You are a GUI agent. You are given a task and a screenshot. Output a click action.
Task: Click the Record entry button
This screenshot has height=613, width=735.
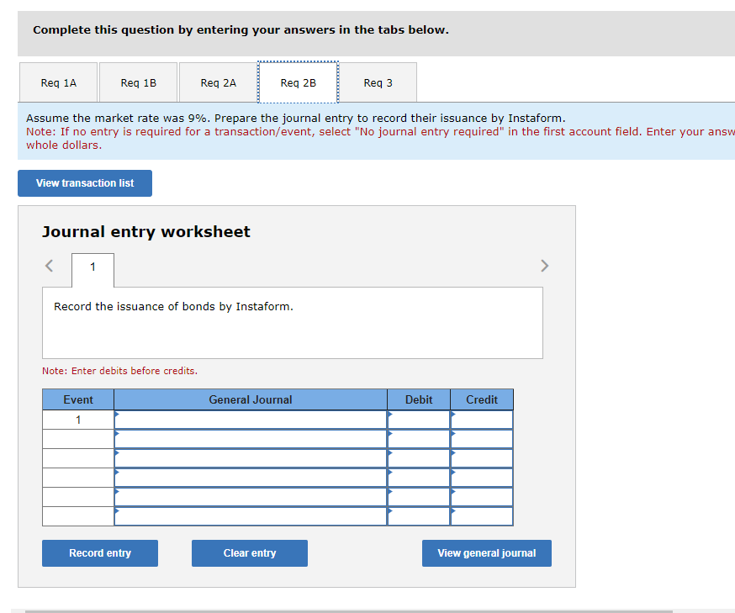click(100, 553)
